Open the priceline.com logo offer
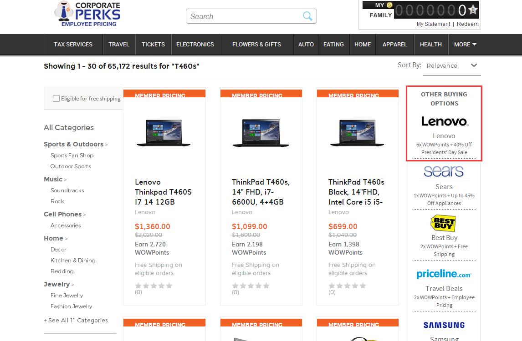The image size is (522, 341). pyautogui.click(x=444, y=274)
